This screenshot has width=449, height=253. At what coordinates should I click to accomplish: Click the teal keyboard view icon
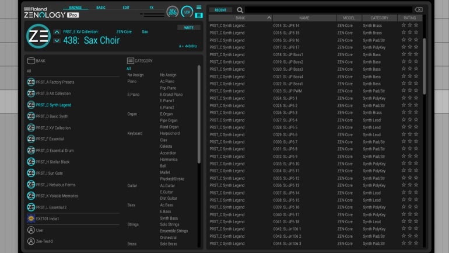pos(199,15)
